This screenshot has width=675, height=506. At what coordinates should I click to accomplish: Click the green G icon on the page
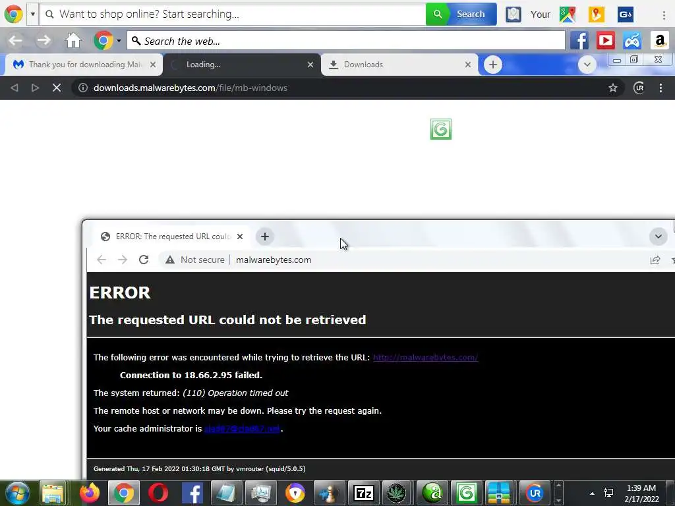pos(441,129)
